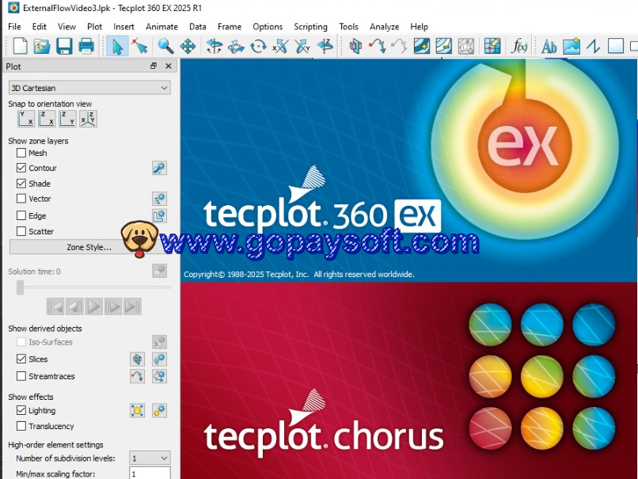The width and height of the screenshot is (638, 479).
Task: Select the Translate move tool
Action: pos(188,46)
